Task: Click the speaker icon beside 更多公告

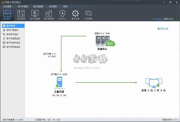Action: coord(158,29)
